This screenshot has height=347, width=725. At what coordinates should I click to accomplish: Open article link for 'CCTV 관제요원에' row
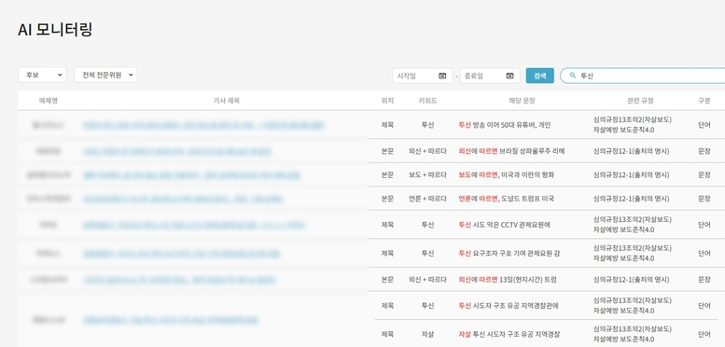(x=194, y=225)
